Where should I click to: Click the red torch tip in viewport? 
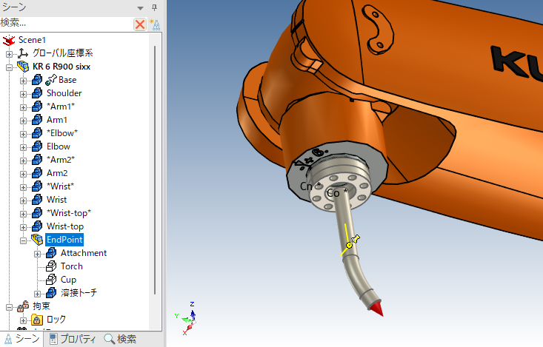tap(377, 309)
